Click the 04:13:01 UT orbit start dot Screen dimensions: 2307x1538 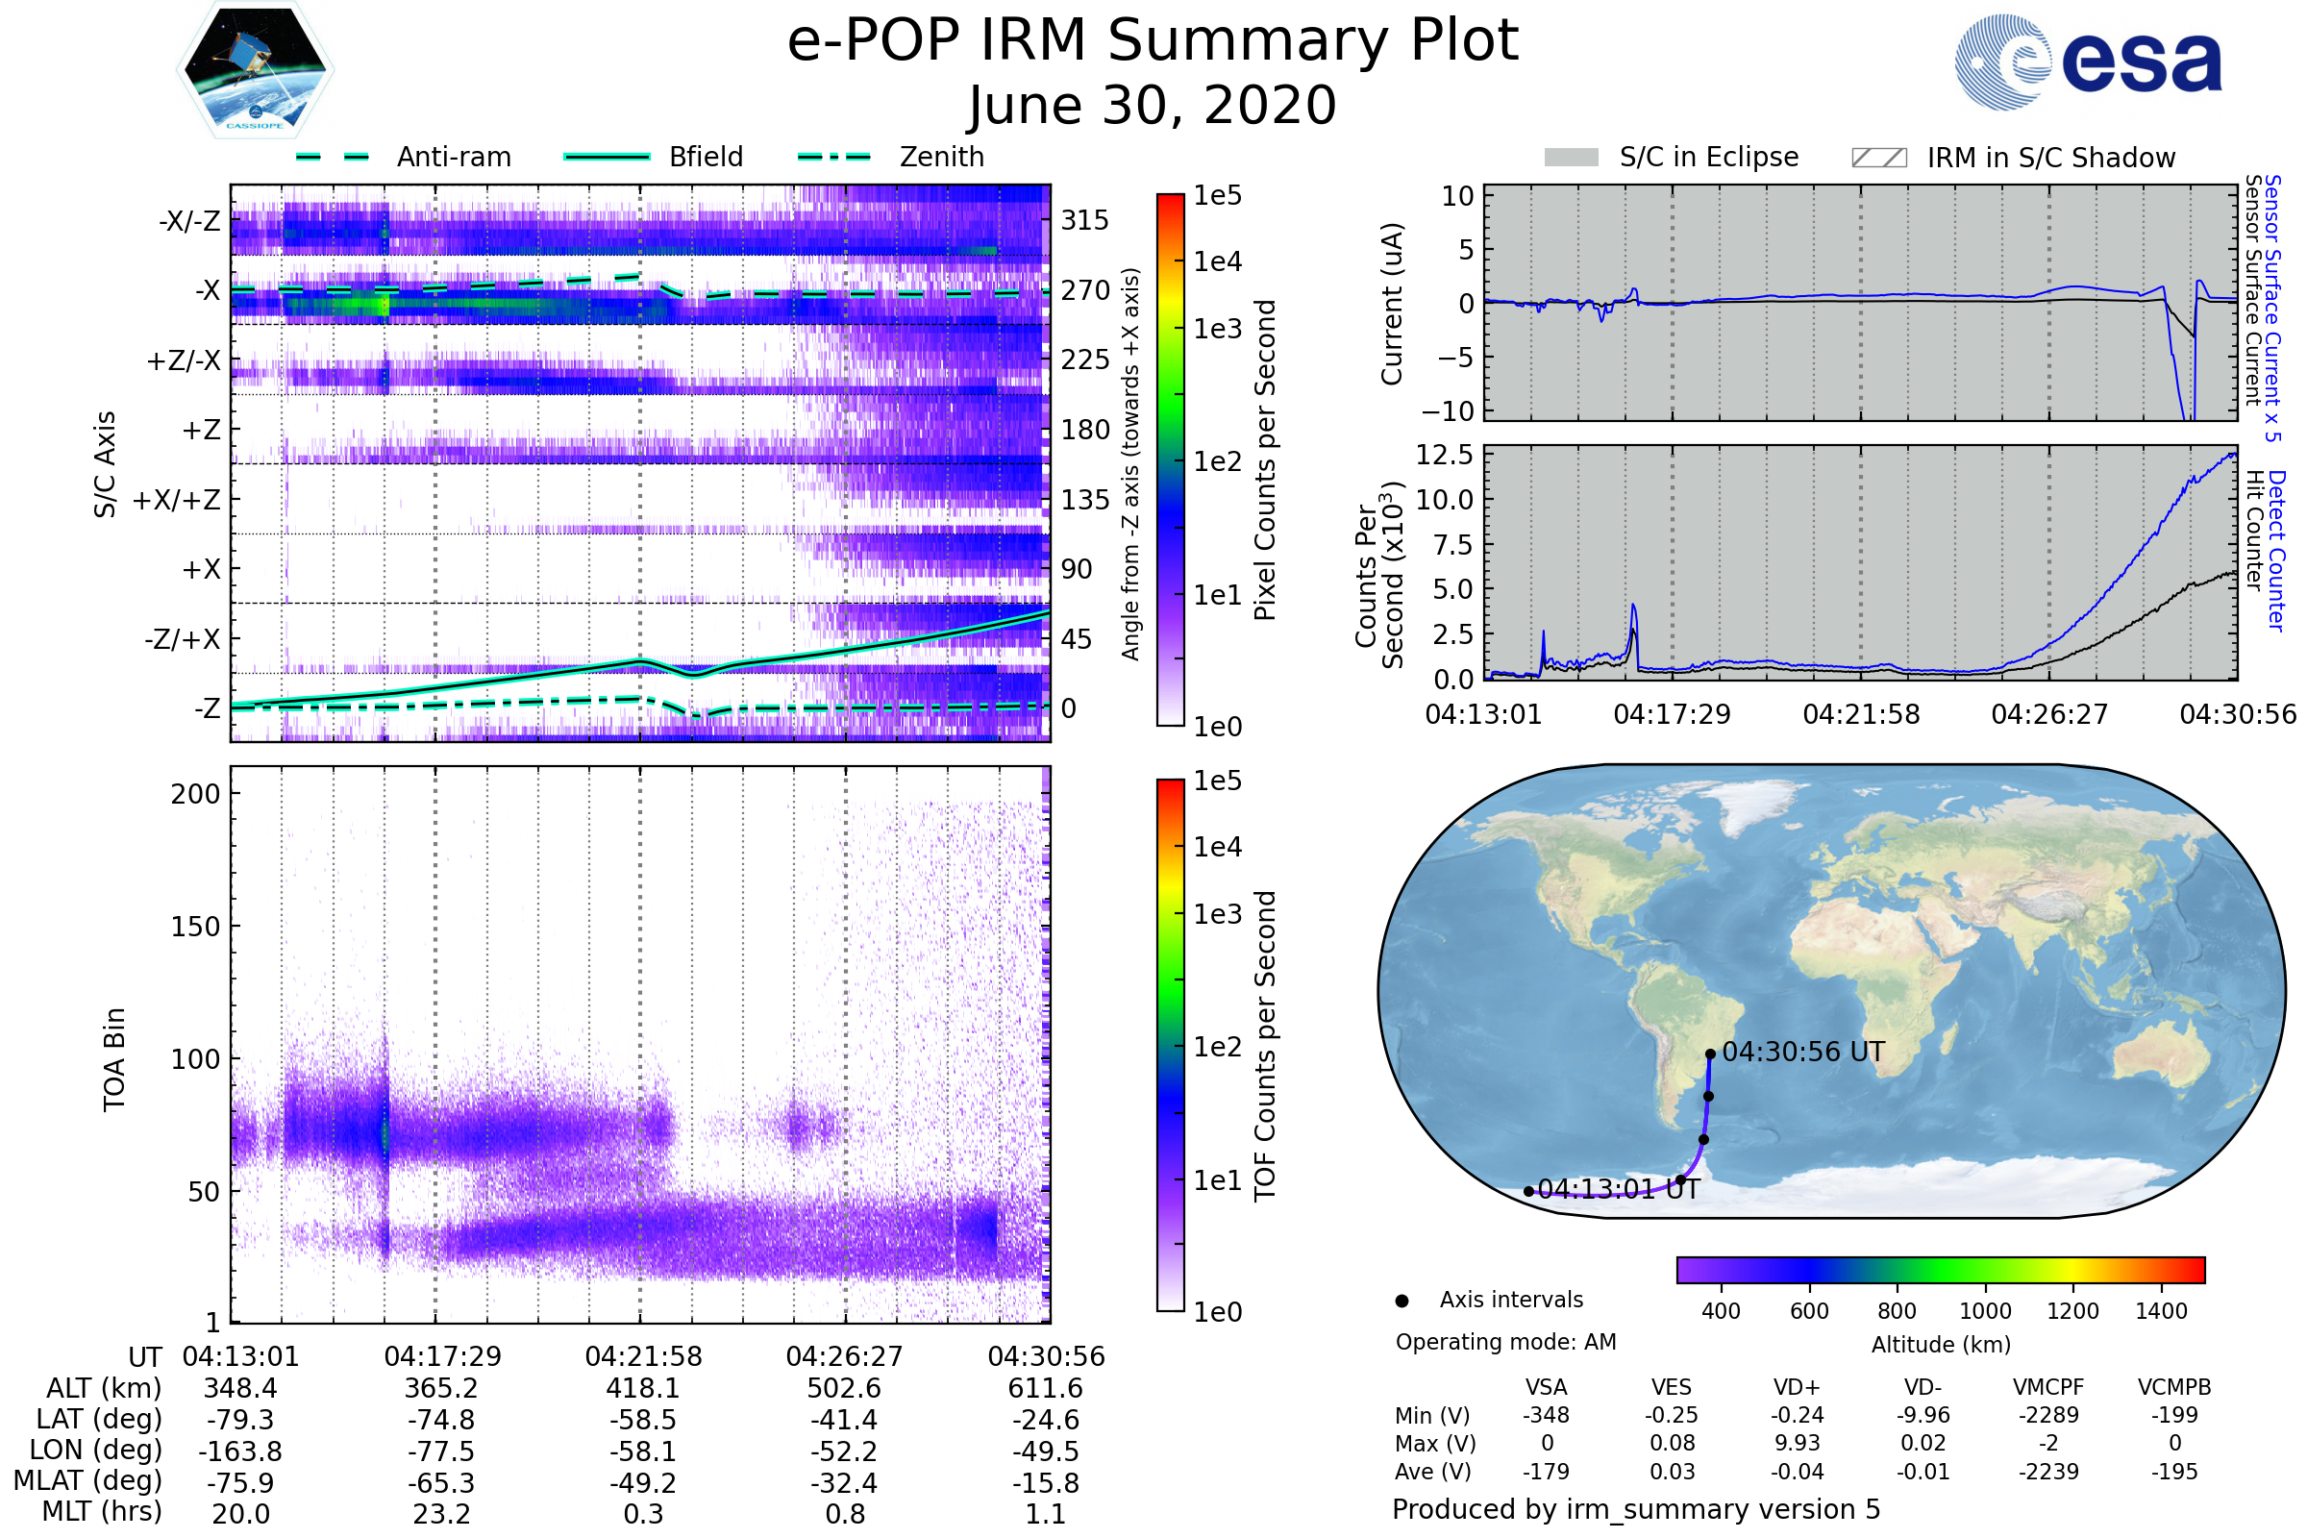click(x=1529, y=1192)
